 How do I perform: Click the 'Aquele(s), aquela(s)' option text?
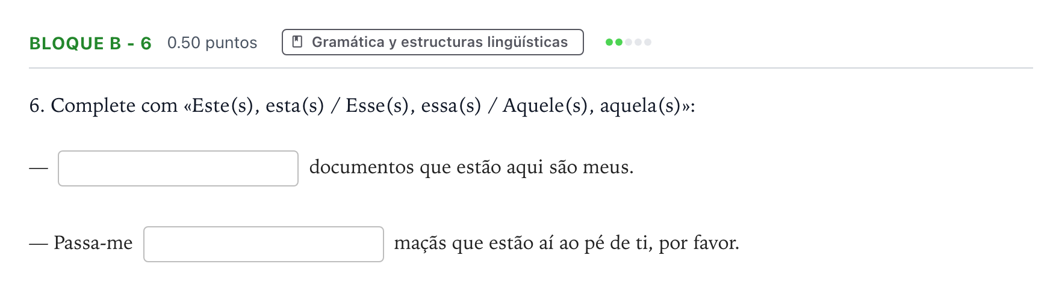coord(592,106)
